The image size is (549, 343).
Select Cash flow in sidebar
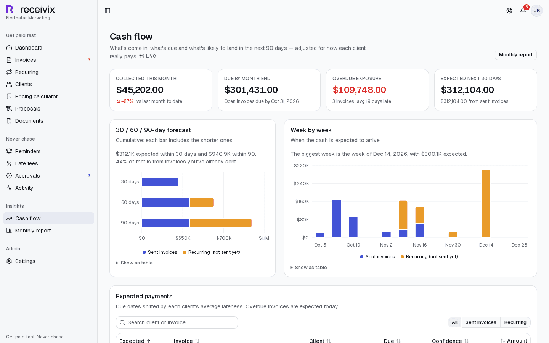click(48, 218)
